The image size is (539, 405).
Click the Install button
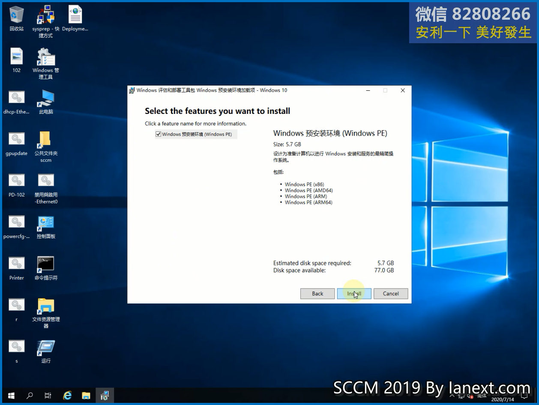click(x=354, y=294)
